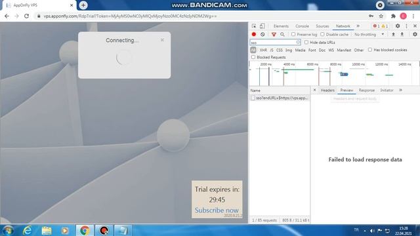Filter requests by Img type

coord(289,50)
